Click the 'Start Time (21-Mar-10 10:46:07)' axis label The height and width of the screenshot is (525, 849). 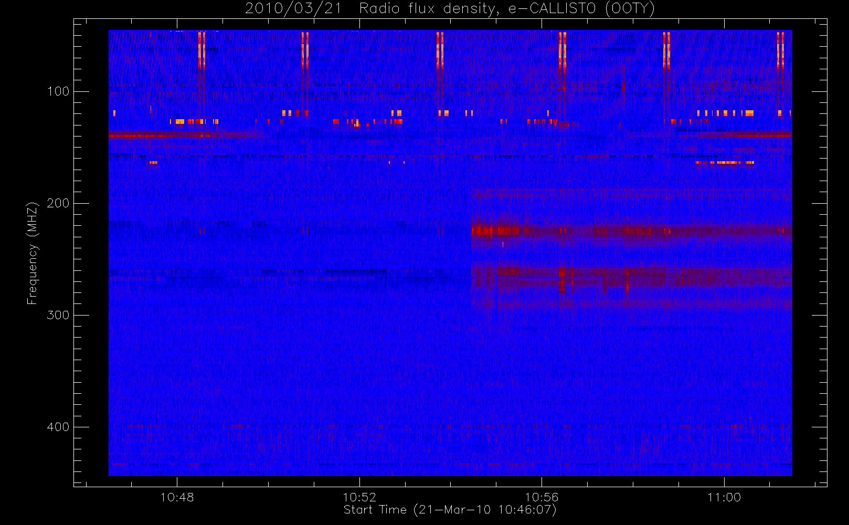[x=450, y=510]
